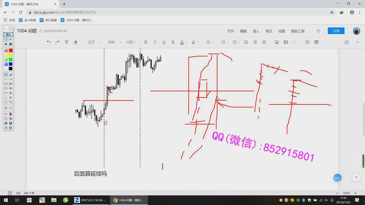Open the 插入 menu
365x205 pixels.
256,31
